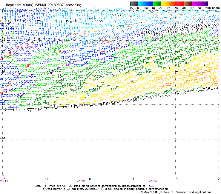This screenshot has width=221, height=194.
Task: Click the Rapidscat Winds chart title
Action: (44, 5)
